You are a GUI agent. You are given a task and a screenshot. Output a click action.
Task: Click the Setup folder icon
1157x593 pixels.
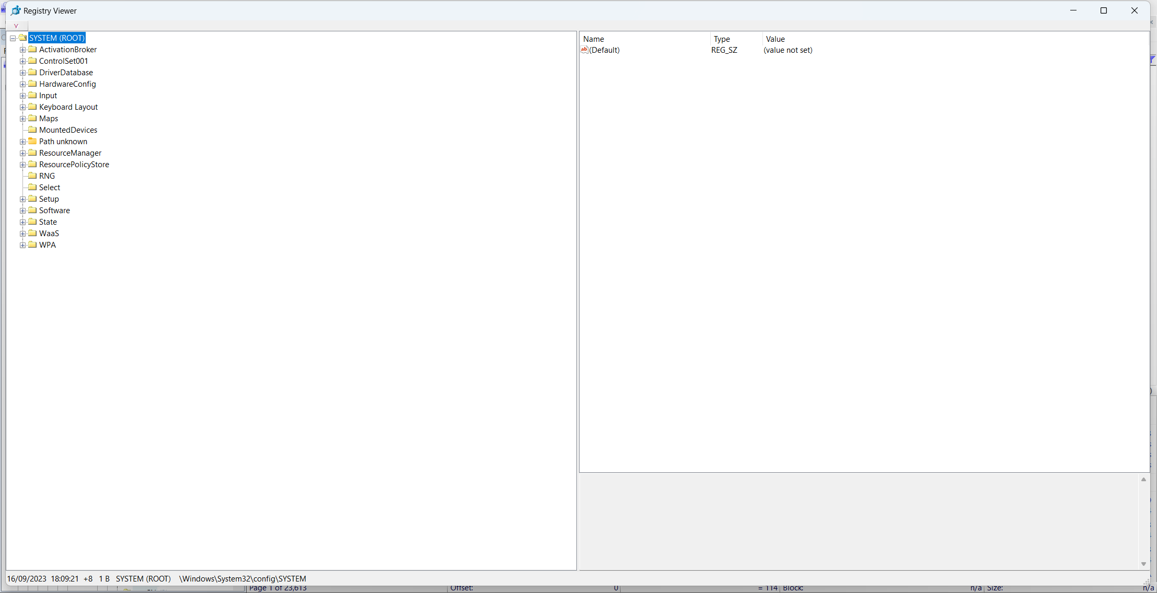click(x=32, y=199)
